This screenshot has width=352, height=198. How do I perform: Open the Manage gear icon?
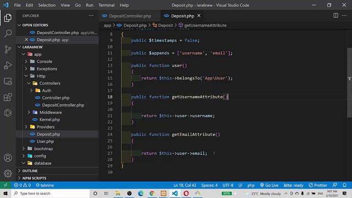pos(8,173)
